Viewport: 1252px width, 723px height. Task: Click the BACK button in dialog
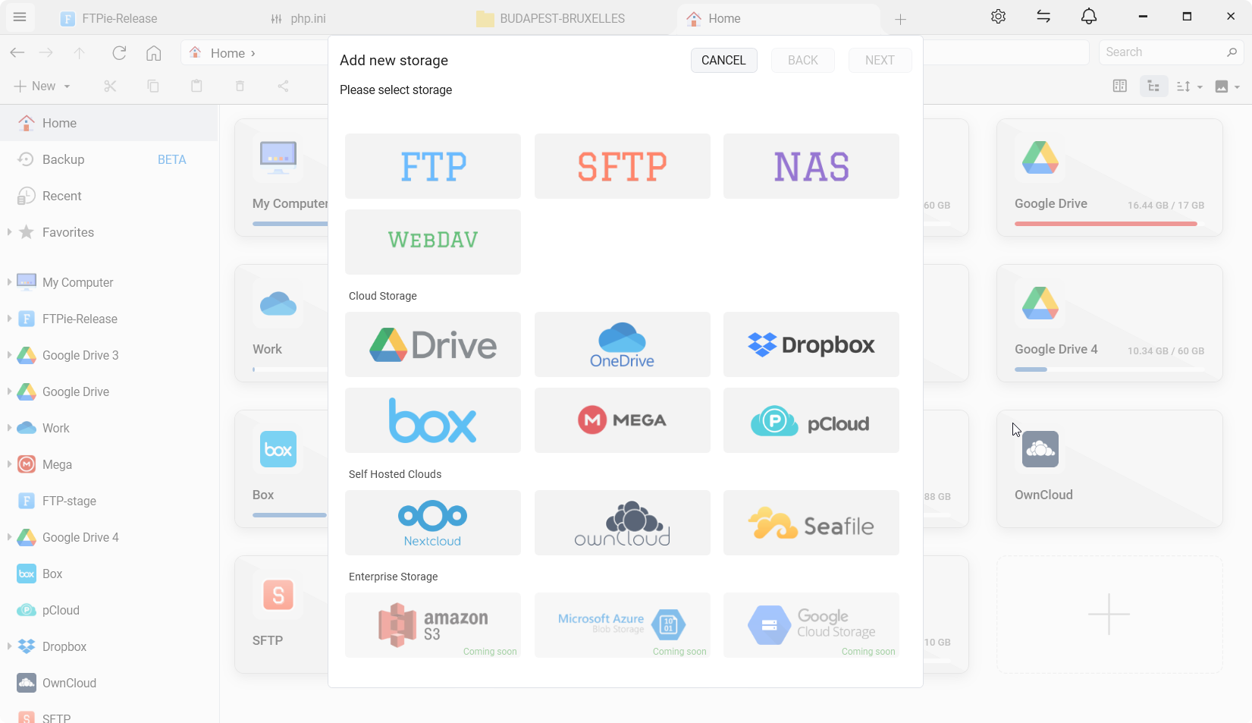click(803, 61)
